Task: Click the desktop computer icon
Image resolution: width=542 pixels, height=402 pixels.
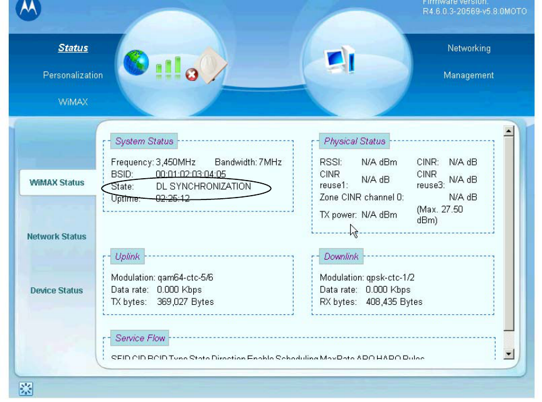Action: 340,59
